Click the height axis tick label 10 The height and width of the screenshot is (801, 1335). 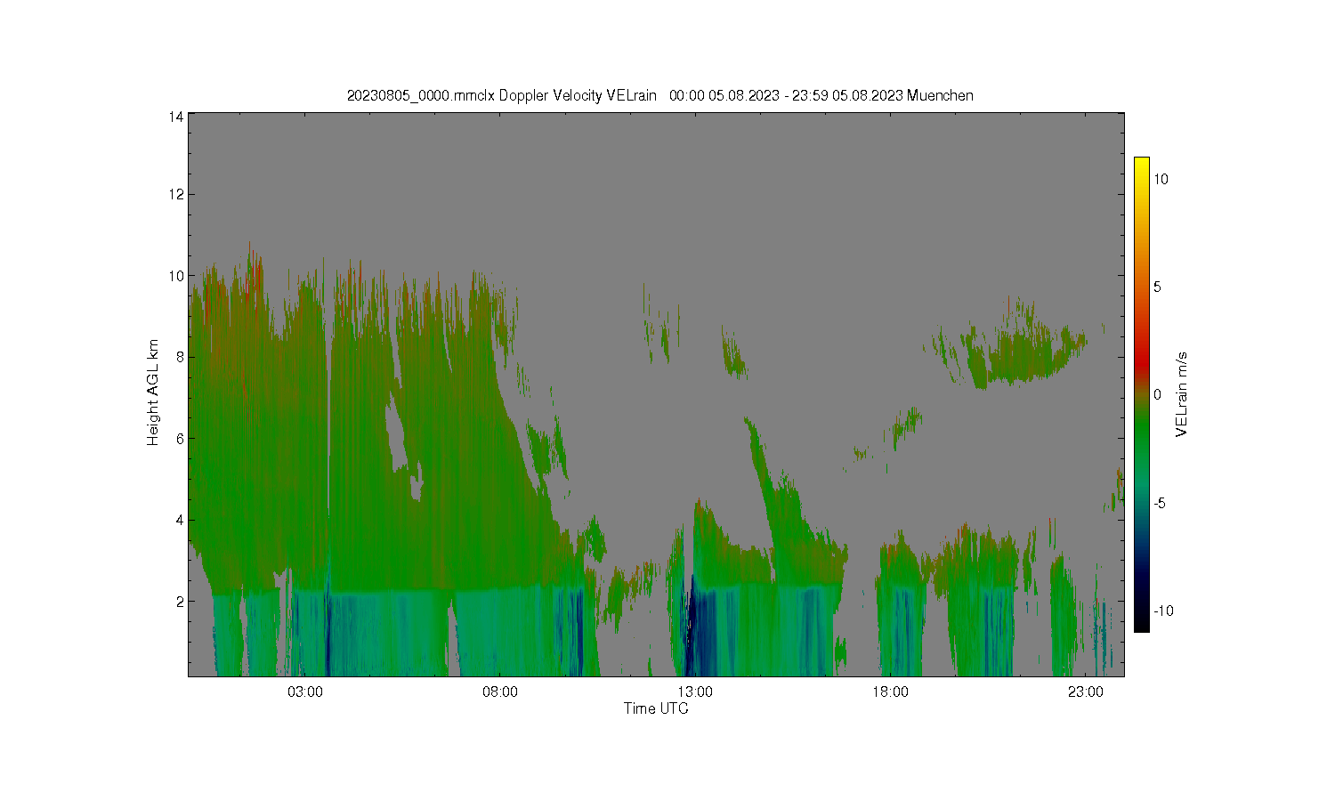point(176,276)
